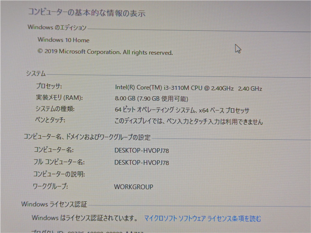Click the computer name, domain, workgroup settings heading
The width and height of the screenshot is (311, 233).
tap(87, 137)
